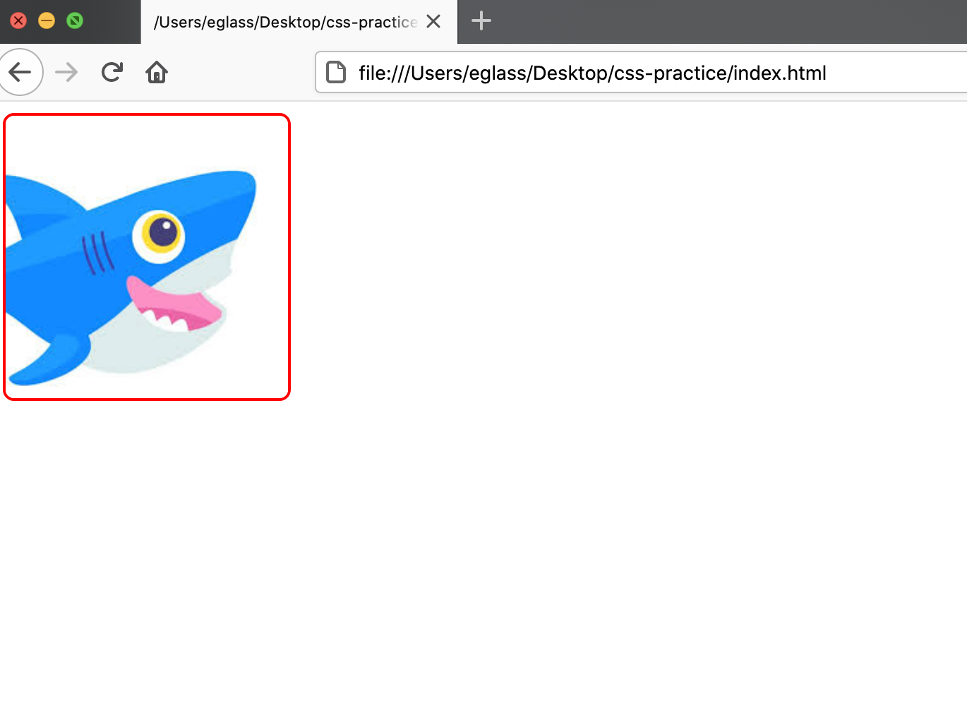Minimize the window with yellow button
The image size is (967, 713).
pos(47,20)
